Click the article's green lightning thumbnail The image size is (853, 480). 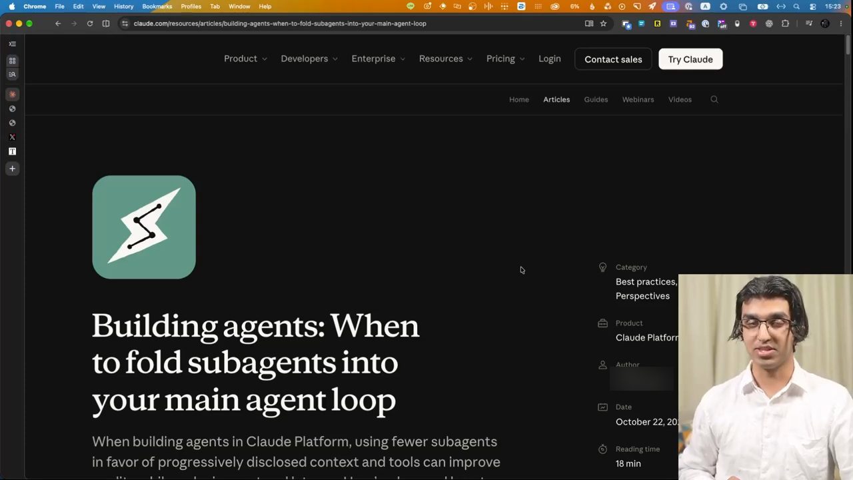pyautogui.click(x=144, y=227)
